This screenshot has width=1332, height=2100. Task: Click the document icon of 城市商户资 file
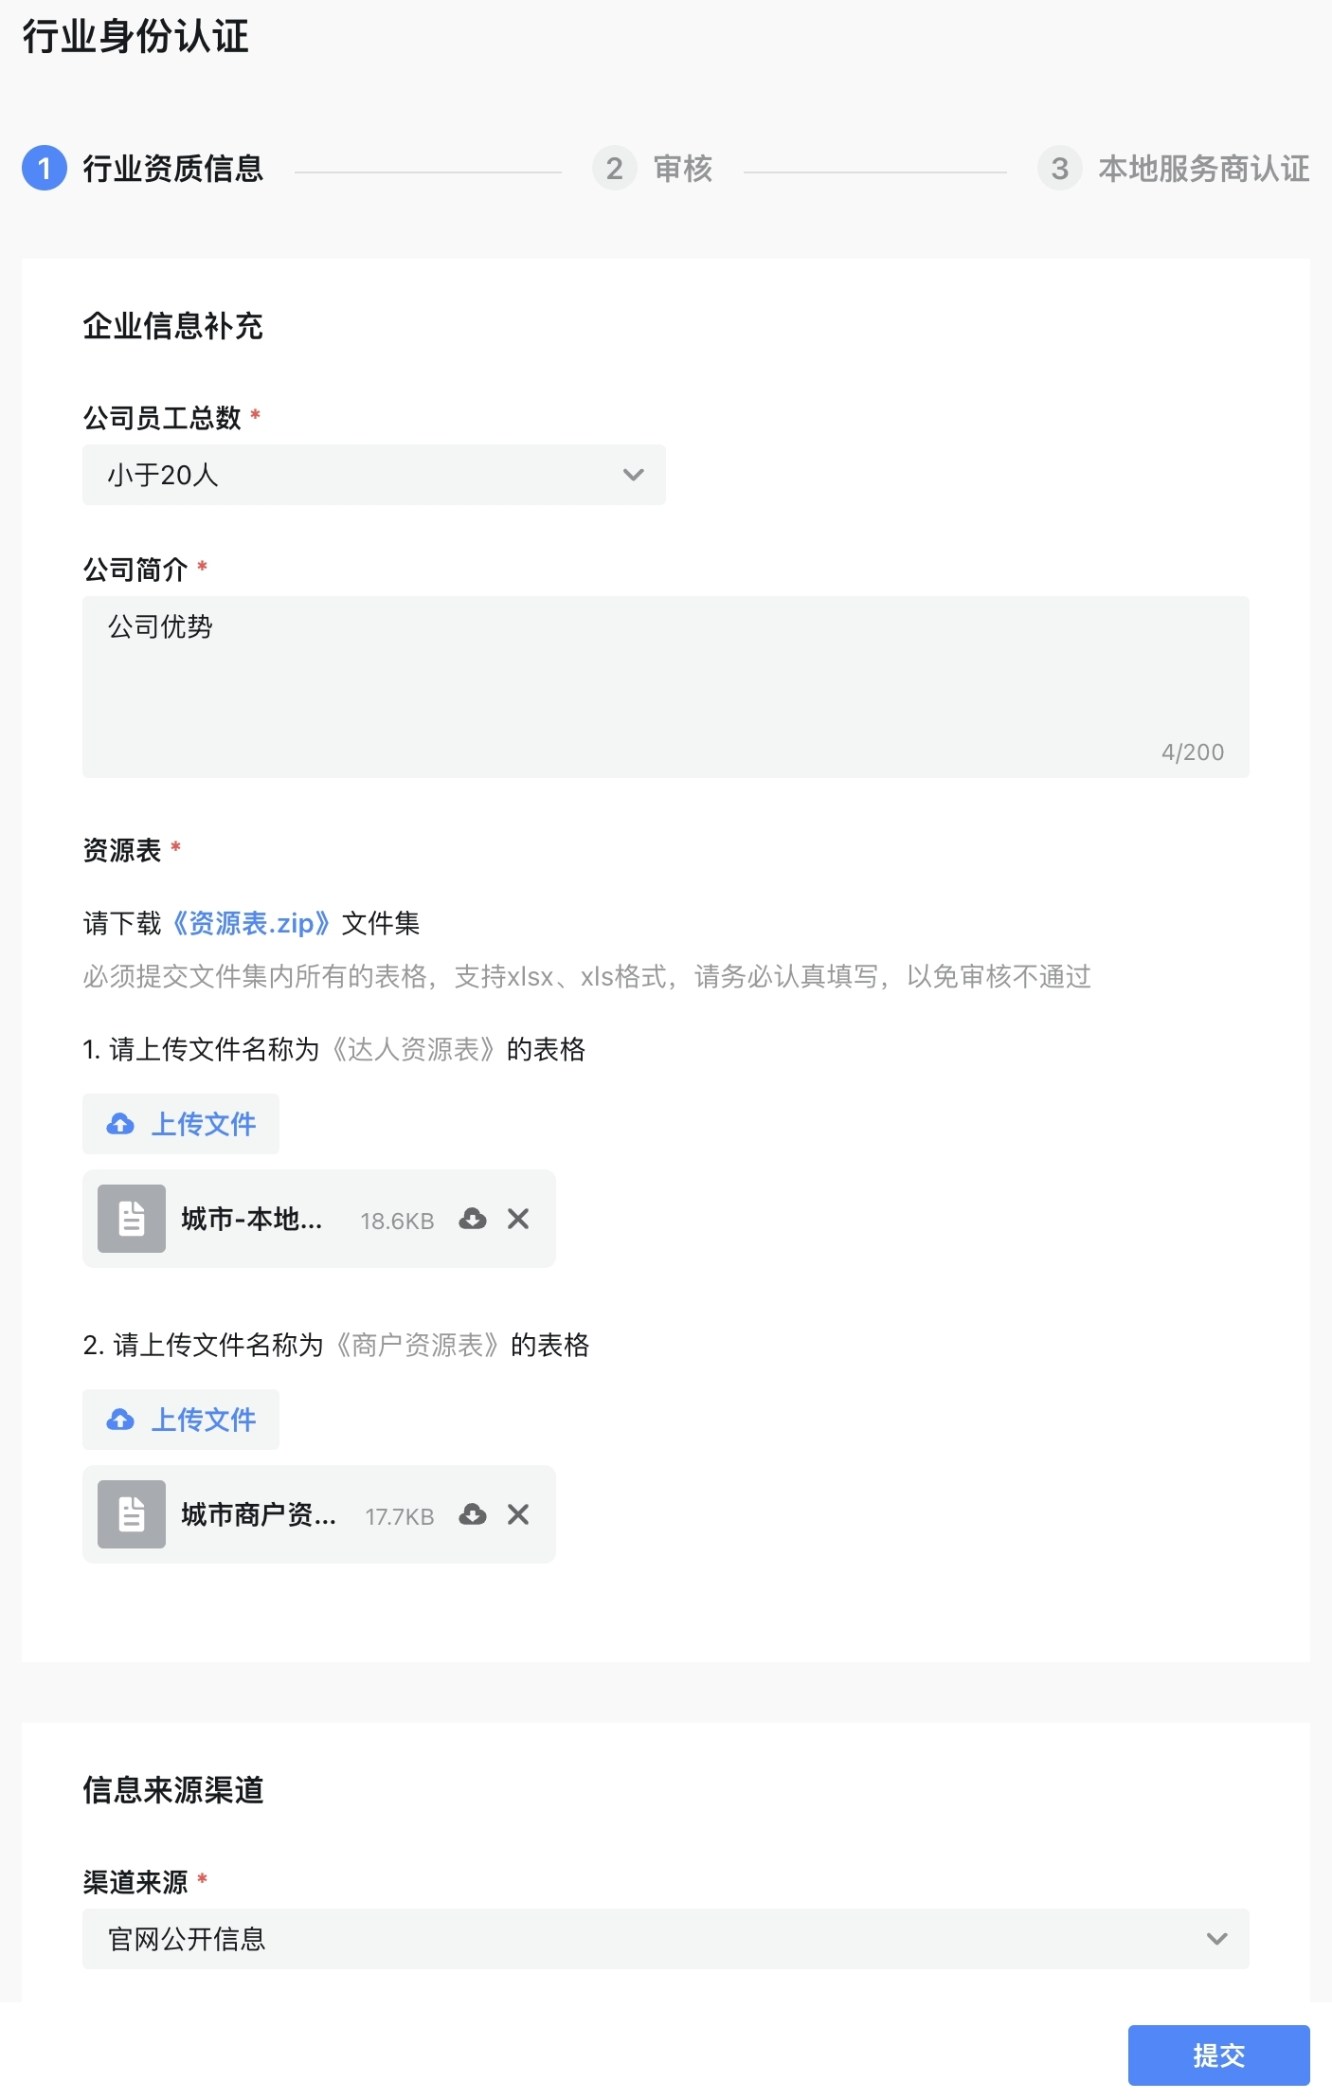click(x=132, y=1514)
